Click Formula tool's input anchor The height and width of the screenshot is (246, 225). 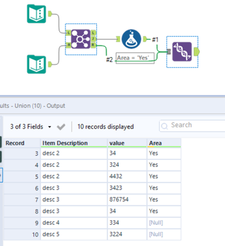click(118, 39)
